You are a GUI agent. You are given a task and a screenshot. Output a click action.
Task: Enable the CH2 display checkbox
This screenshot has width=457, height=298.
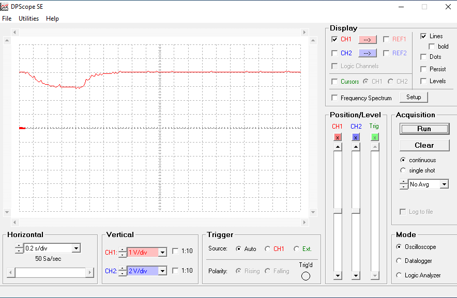(334, 53)
